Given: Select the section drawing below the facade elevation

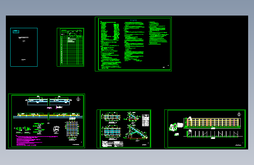Looking at the screenshot, I should click(x=213, y=134).
